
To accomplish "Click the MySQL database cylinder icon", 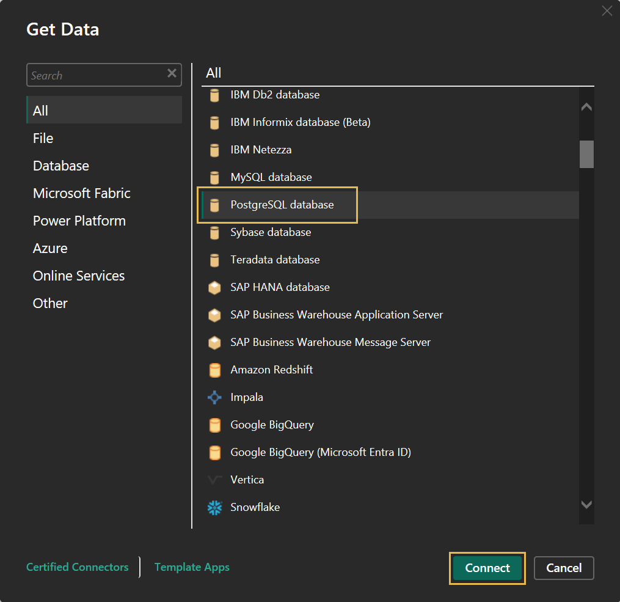I will 214,178.
